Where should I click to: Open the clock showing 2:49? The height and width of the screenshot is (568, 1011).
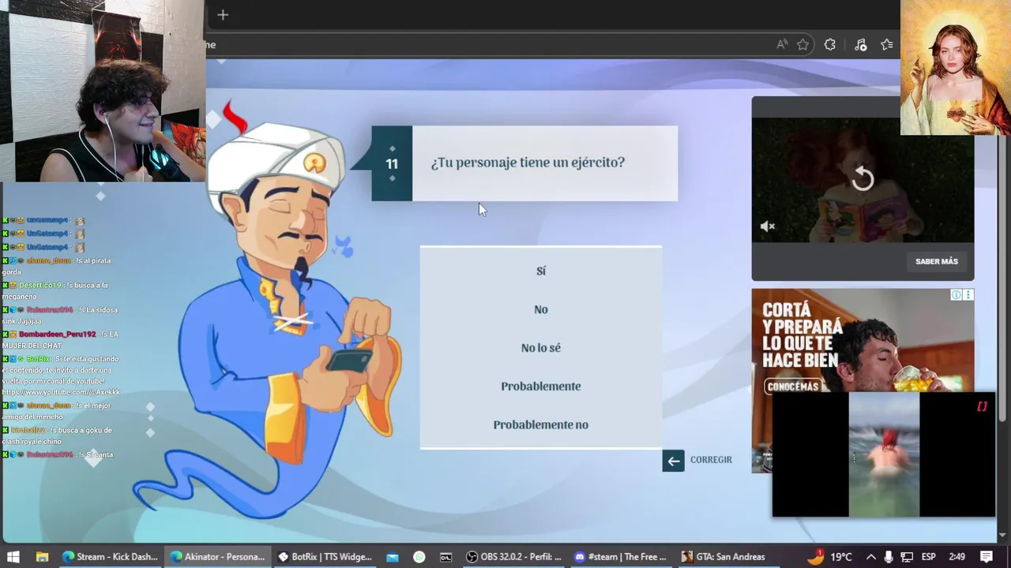click(x=957, y=557)
